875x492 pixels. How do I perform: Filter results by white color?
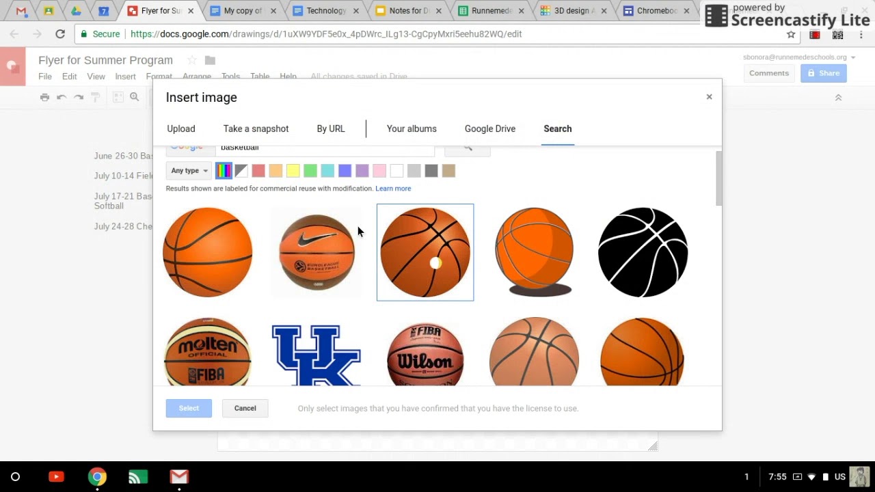tap(396, 171)
